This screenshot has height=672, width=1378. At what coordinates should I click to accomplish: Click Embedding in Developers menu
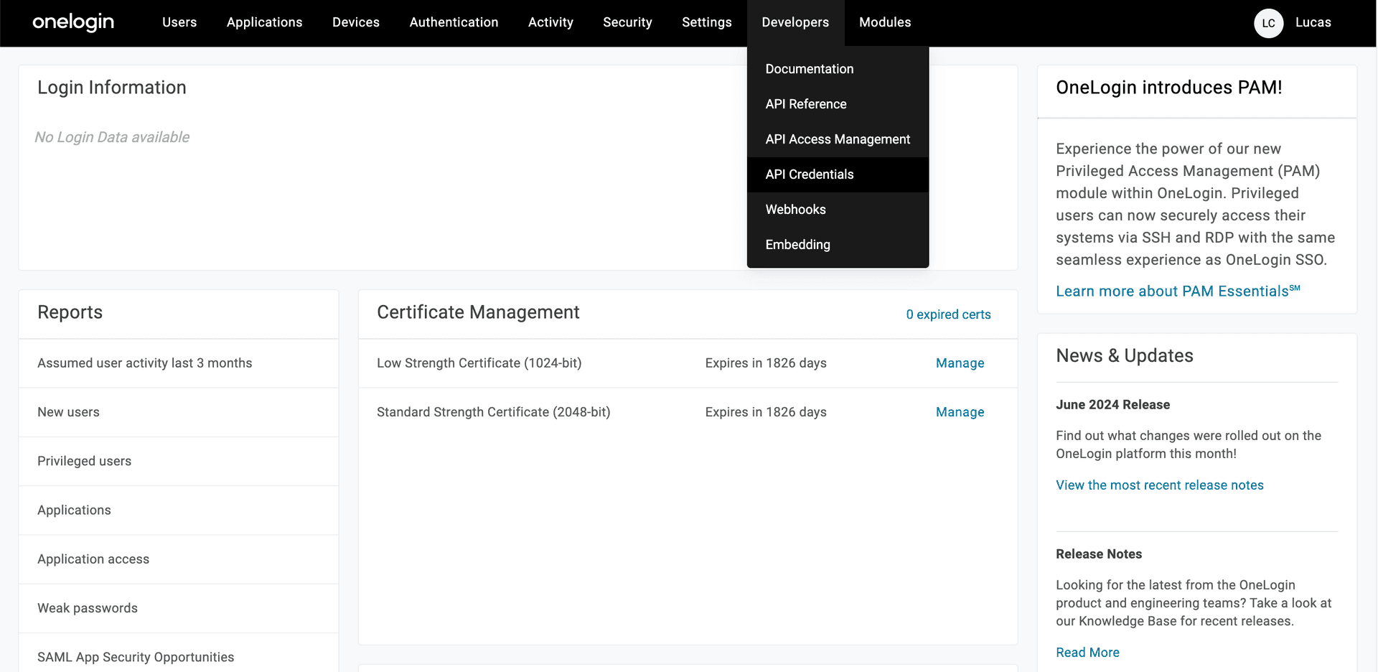pyautogui.click(x=797, y=245)
